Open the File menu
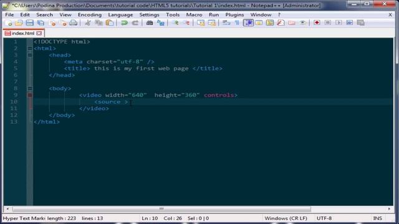Screen dimensions: 399x224 tap(9, 15)
